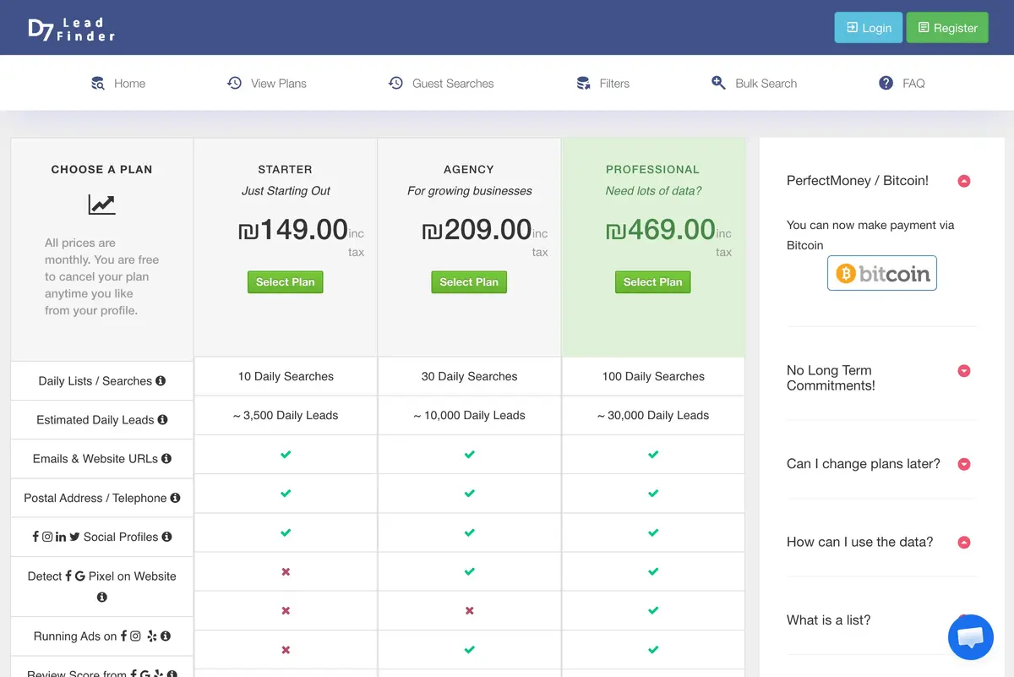Expand How can I use the data

pos(964,543)
